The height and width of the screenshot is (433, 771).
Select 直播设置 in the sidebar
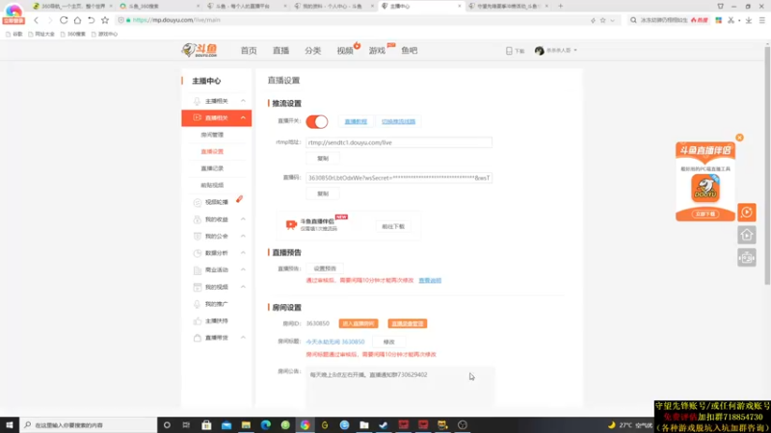pyautogui.click(x=212, y=151)
